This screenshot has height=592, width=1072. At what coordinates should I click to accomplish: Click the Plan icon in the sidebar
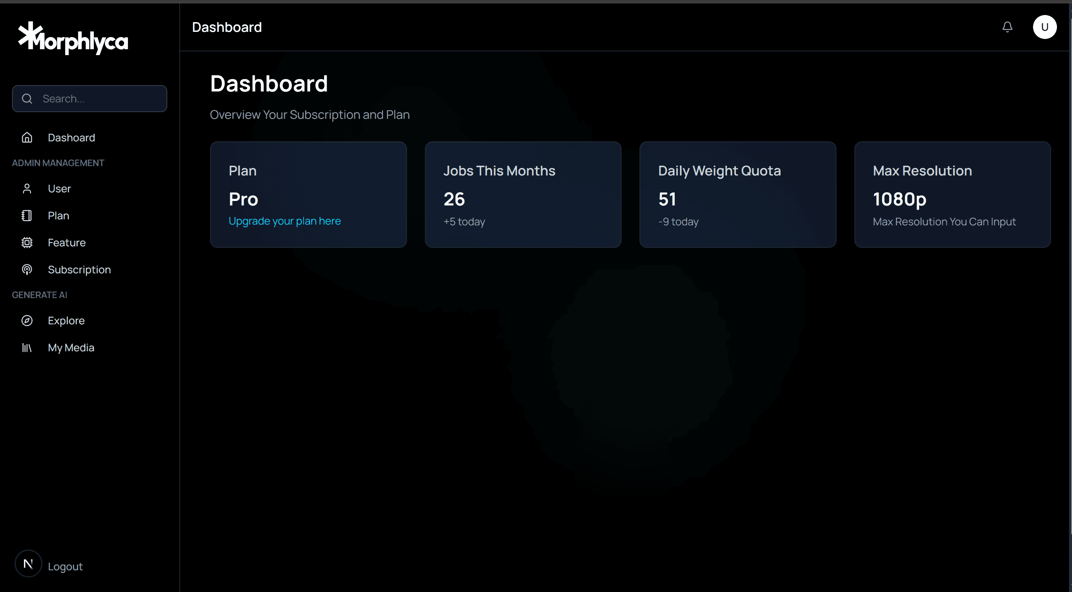coord(27,216)
